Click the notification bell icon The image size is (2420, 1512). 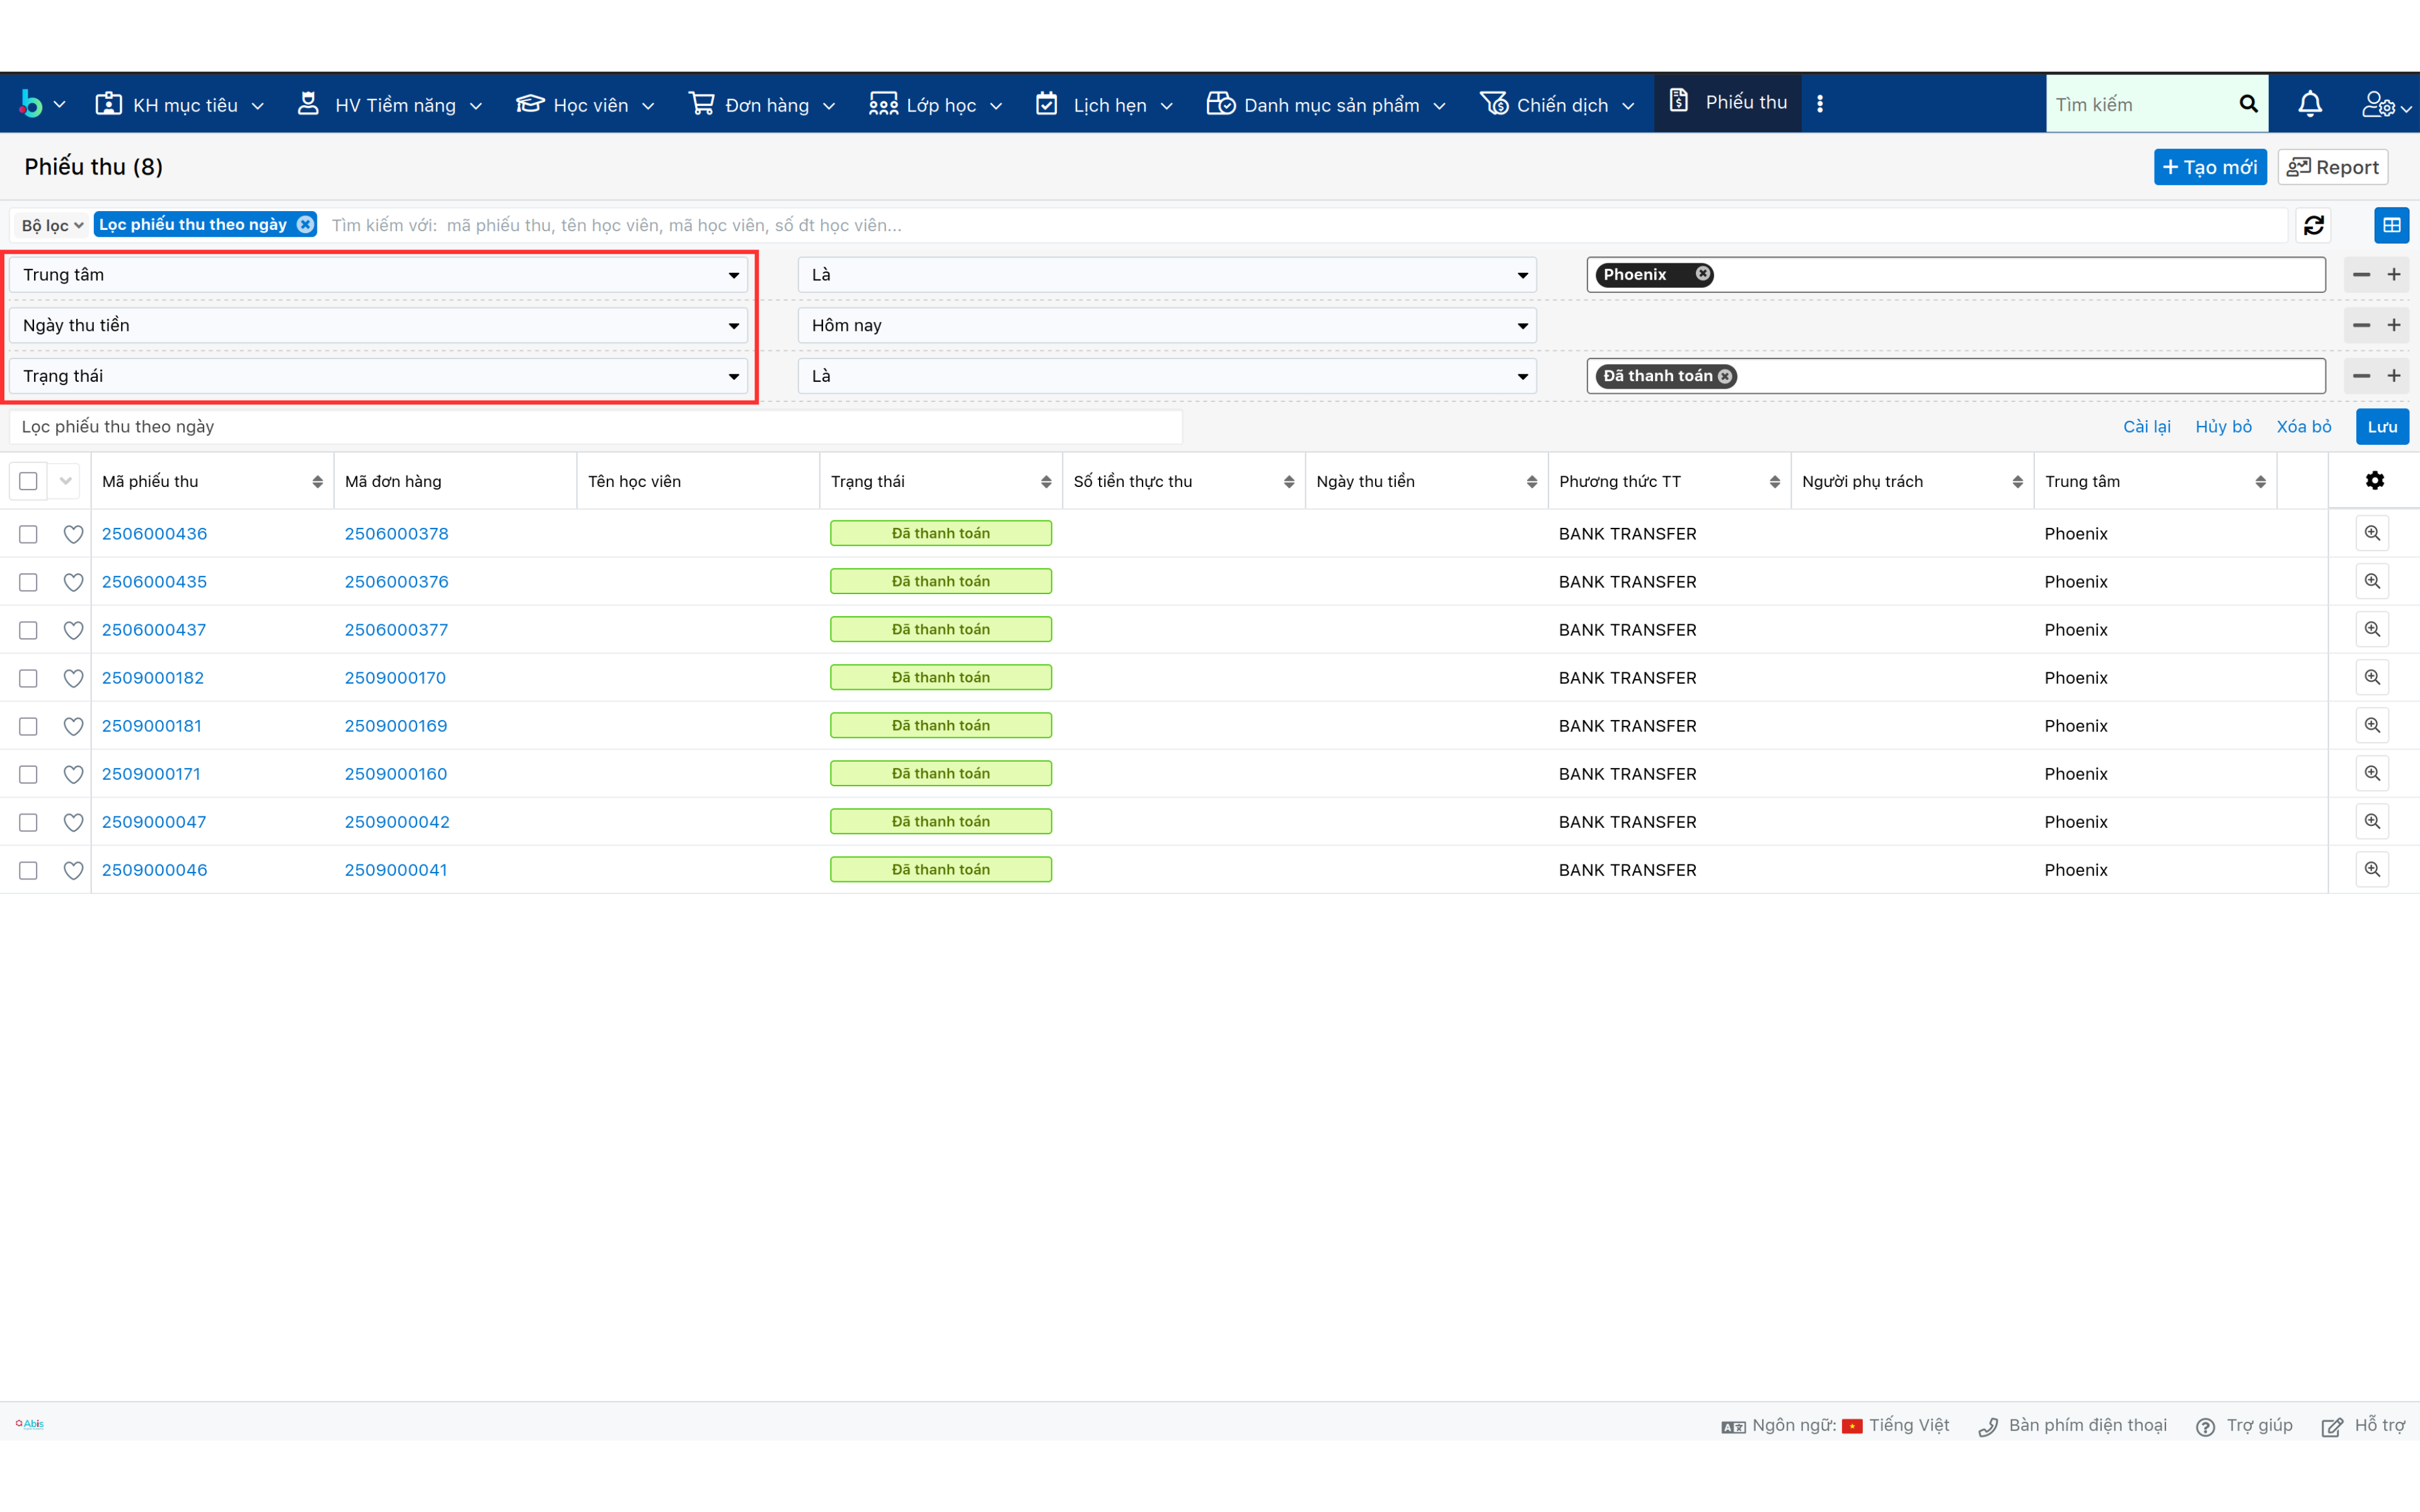(2309, 104)
